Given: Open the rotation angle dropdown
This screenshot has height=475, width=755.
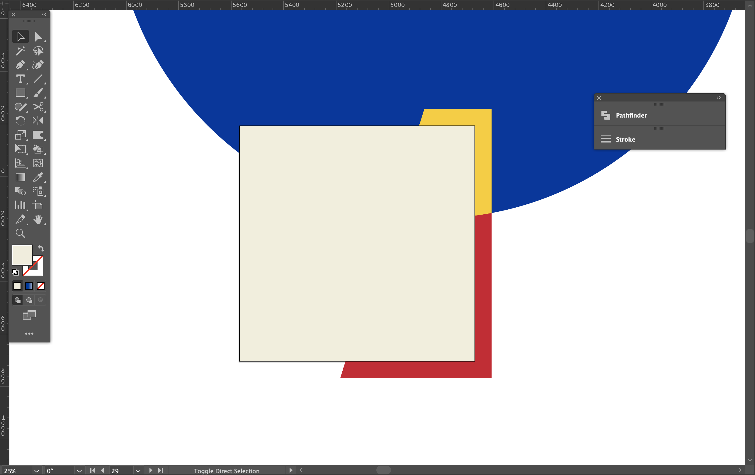Looking at the screenshot, I should coord(79,471).
